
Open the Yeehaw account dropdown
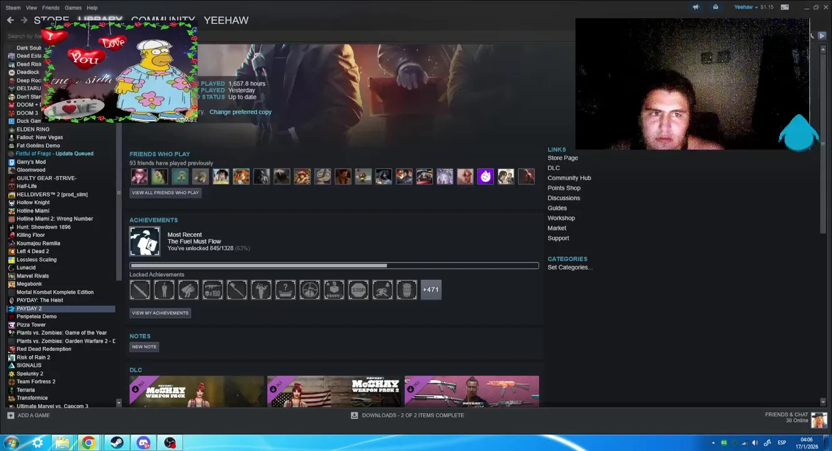[x=746, y=7]
